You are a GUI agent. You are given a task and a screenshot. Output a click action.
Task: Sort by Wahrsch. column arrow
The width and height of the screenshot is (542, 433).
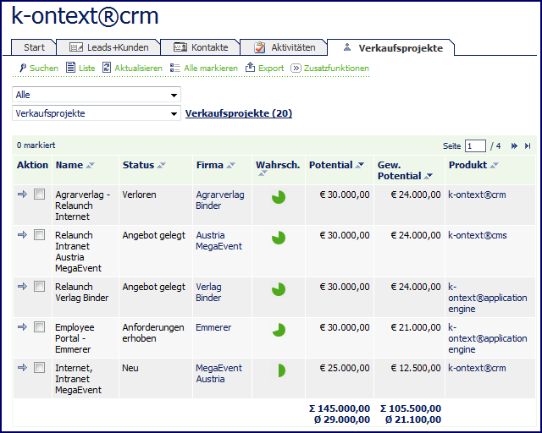(263, 173)
